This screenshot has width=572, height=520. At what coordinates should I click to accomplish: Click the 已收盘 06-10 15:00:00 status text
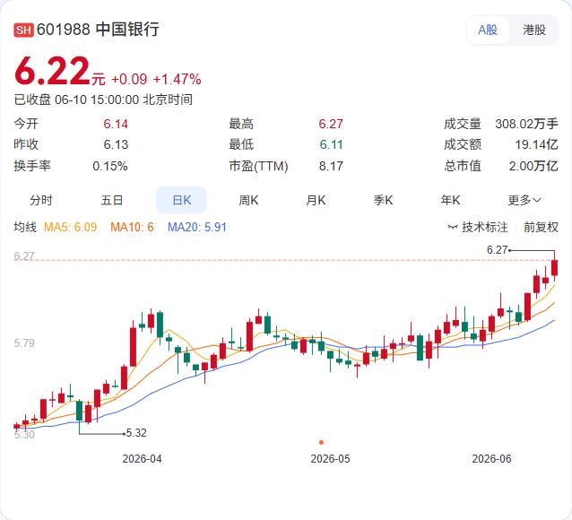click(x=103, y=100)
